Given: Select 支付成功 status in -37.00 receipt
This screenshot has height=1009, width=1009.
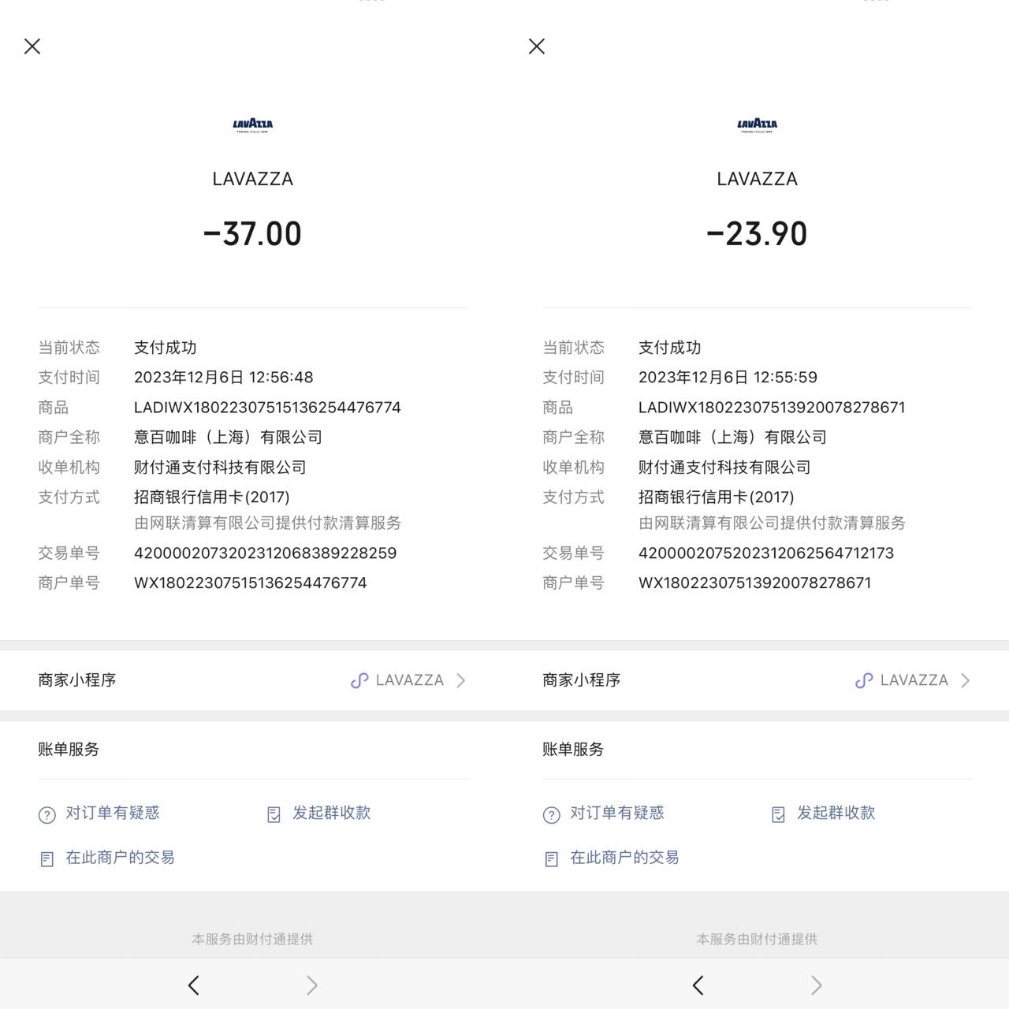Looking at the screenshot, I should point(166,348).
